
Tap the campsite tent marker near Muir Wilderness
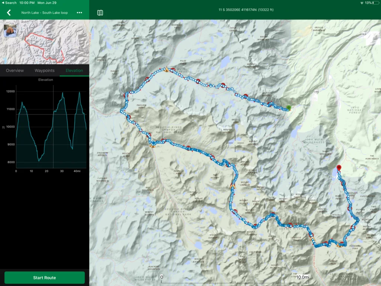point(166,70)
